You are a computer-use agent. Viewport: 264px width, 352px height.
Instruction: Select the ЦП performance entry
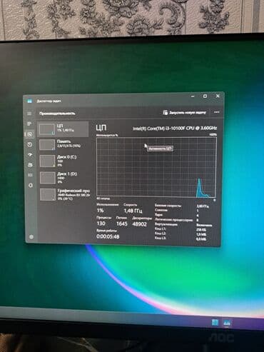[x=63, y=129]
